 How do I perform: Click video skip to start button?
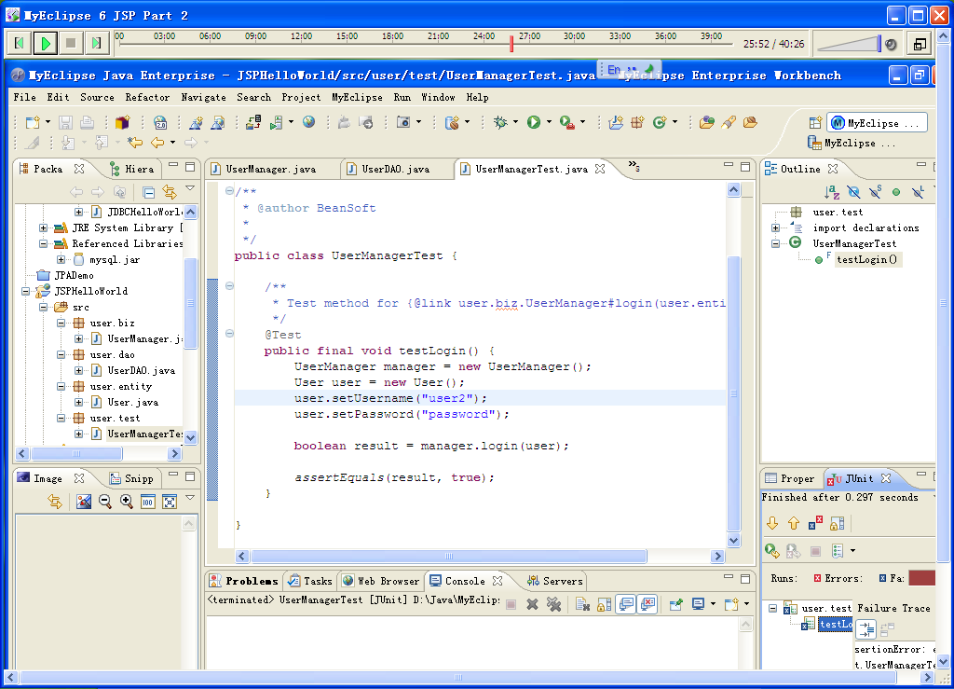coord(20,43)
